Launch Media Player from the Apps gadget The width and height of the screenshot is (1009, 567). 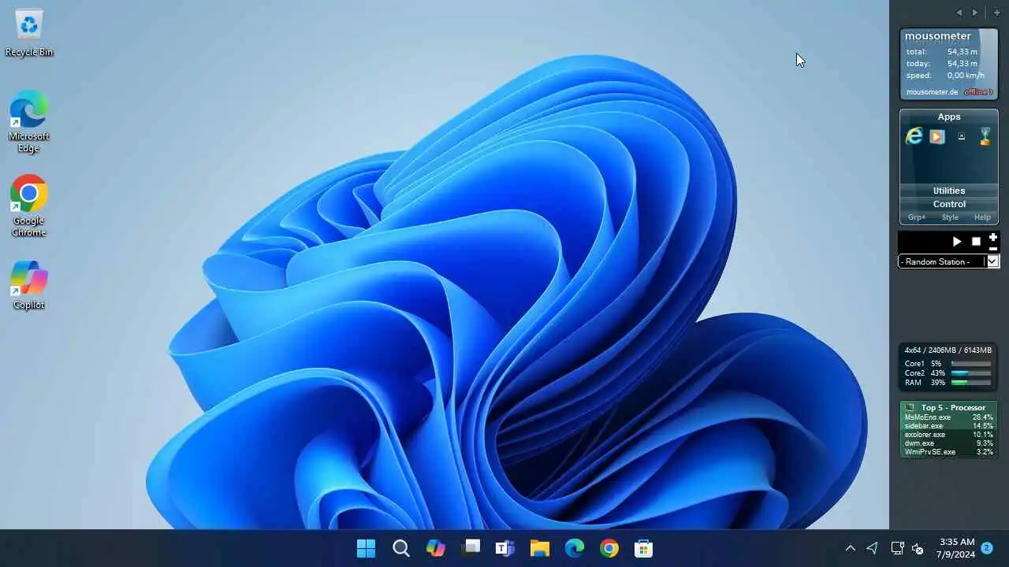936,136
